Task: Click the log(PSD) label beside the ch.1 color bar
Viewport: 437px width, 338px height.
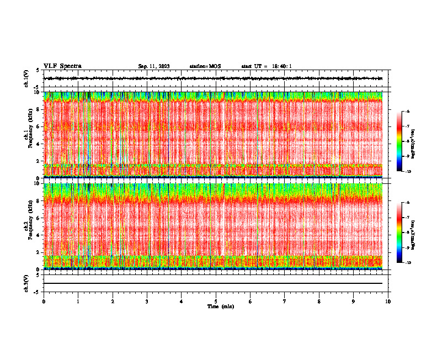Action: tap(413, 144)
